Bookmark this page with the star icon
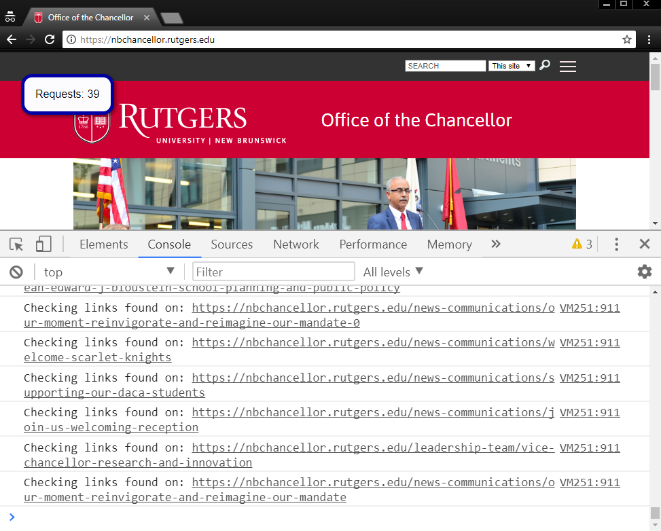The image size is (661, 531). coord(627,39)
